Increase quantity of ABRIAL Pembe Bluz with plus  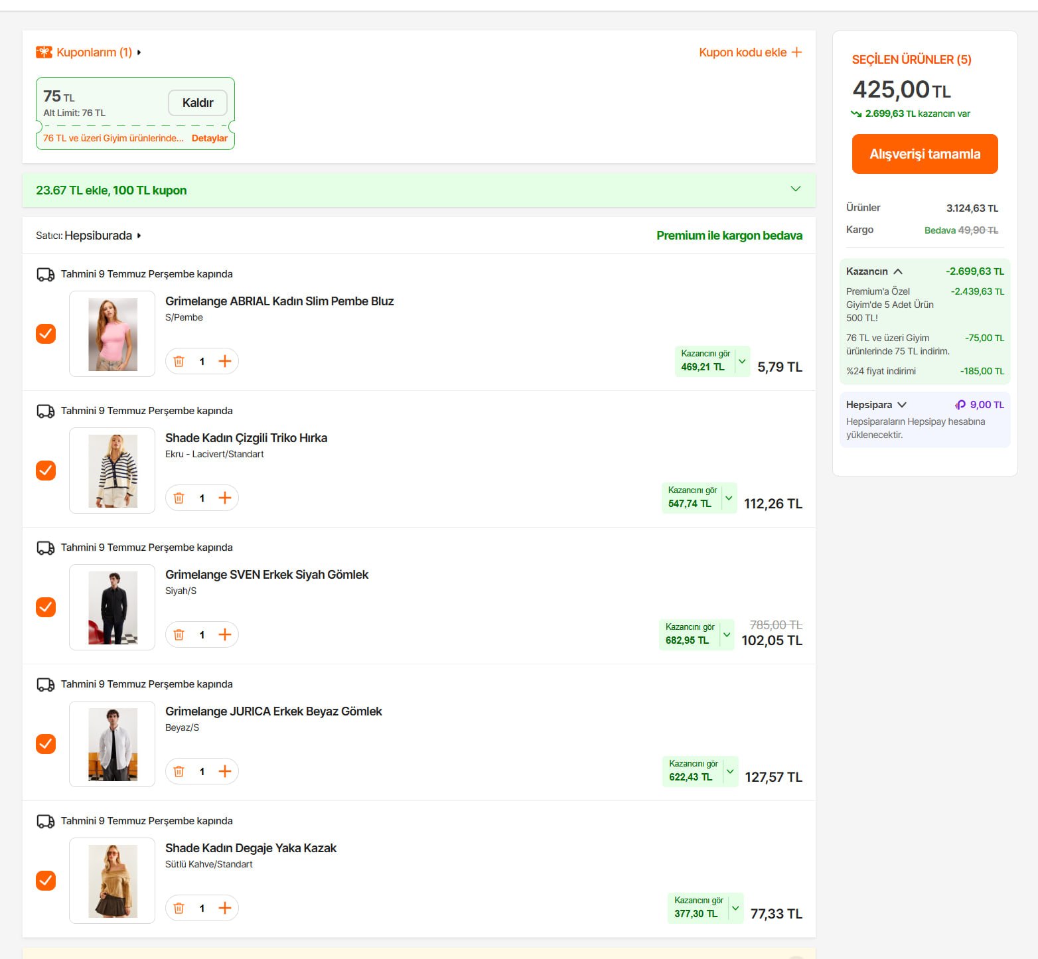click(x=225, y=361)
